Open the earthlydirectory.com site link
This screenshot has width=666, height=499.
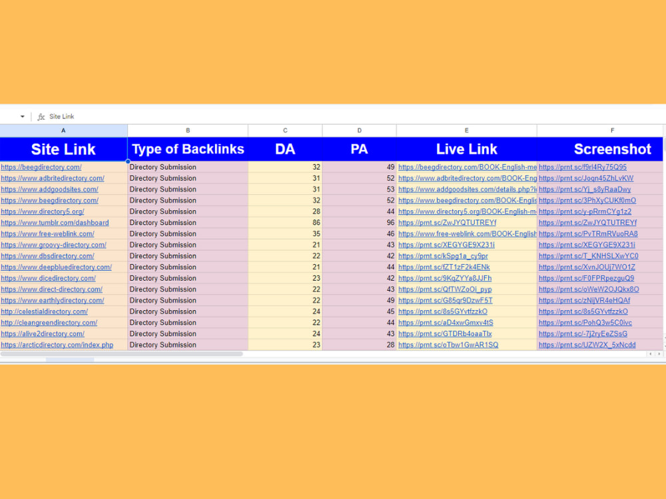click(x=53, y=301)
